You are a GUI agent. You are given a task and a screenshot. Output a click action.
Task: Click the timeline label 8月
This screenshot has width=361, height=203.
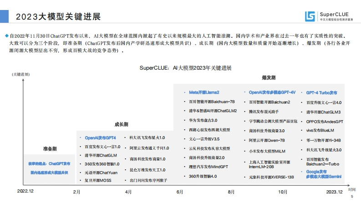[231, 192]
